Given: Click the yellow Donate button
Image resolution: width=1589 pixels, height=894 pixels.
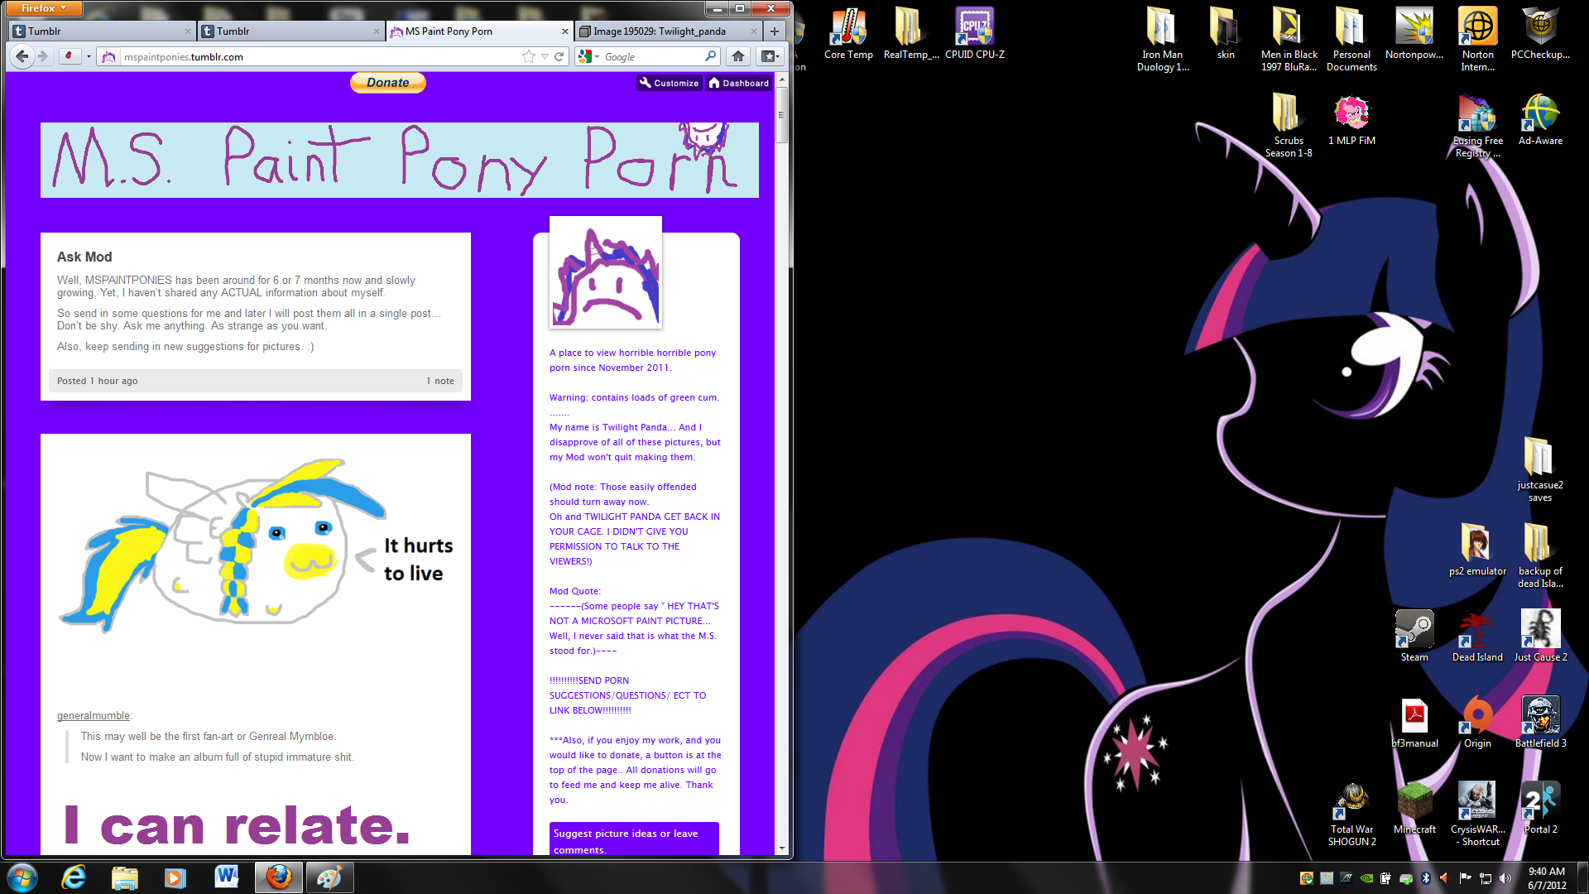Looking at the screenshot, I should pos(387,83).
